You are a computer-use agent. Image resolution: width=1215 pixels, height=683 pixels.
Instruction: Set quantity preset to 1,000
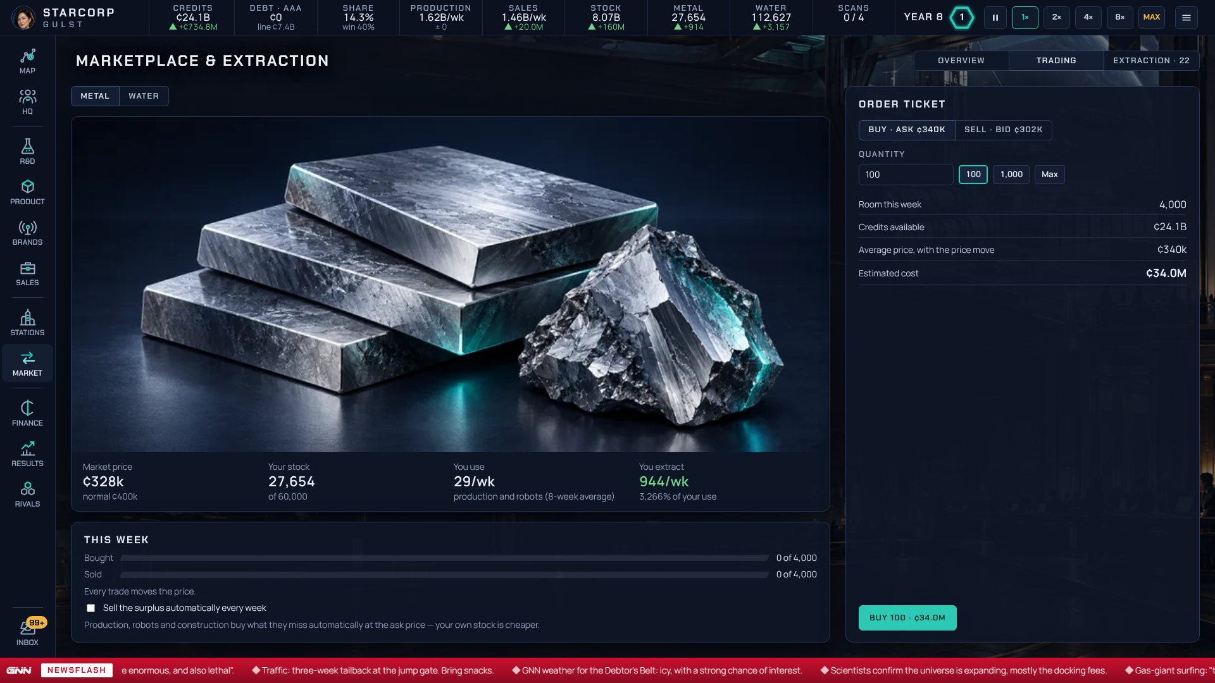pyautogui.click(x=1011, y=175)
